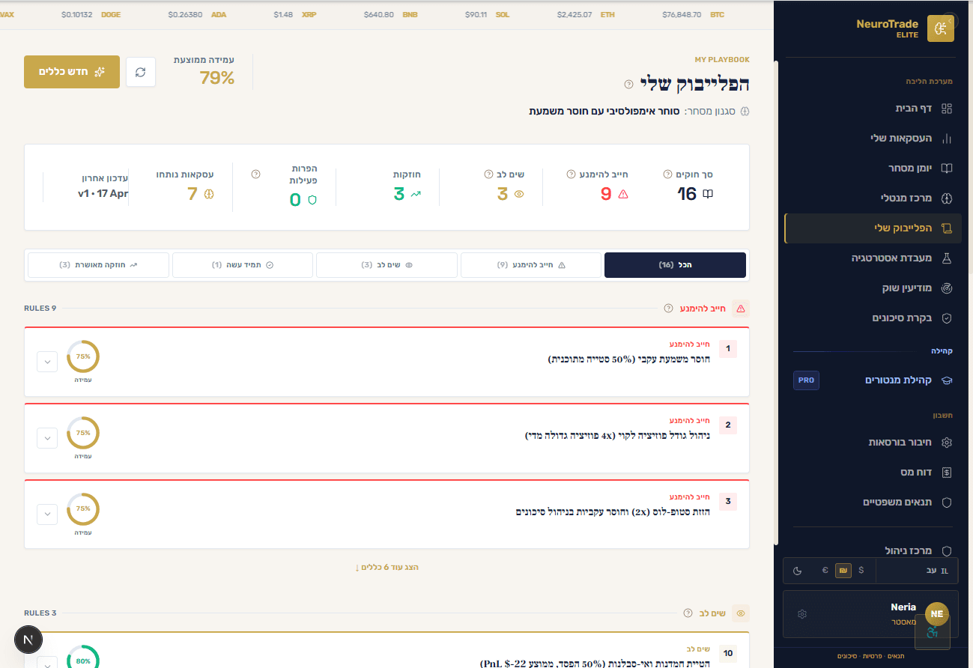Click the brain icon beside סגנון מסחר

point(745,112)
